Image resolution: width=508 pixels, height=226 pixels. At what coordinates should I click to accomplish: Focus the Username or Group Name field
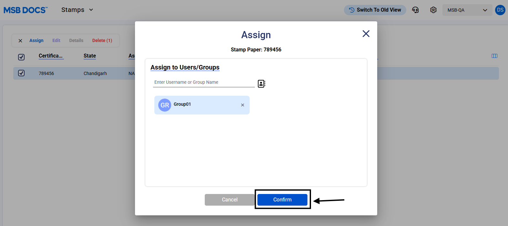(x=203, y=82)
